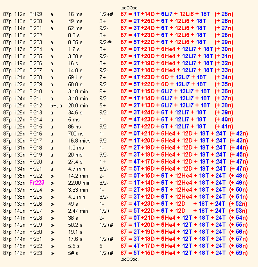This screenshot has height=267, width=258.
Task: Click the Fr199 isotope name
Action: pos(36,14)
